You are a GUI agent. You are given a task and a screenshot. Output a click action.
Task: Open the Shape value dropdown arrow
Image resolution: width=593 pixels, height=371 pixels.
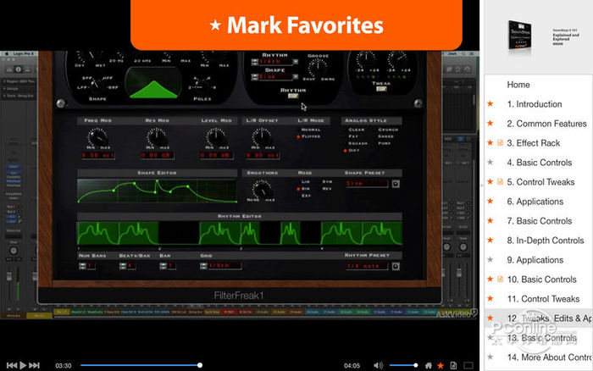[296, 77]
